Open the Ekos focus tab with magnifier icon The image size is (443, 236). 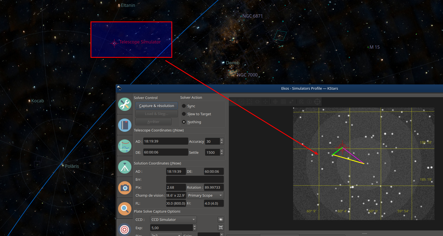coord(125,209)
